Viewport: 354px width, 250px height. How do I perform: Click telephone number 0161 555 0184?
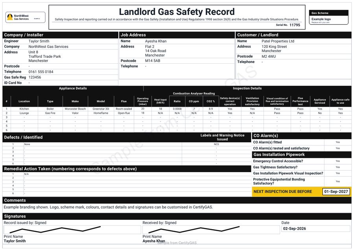pos(41,72)
